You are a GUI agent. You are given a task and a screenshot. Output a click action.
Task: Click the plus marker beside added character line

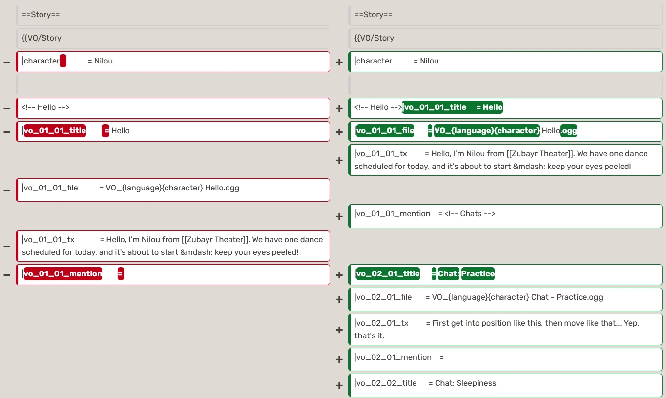coord(339,62)
